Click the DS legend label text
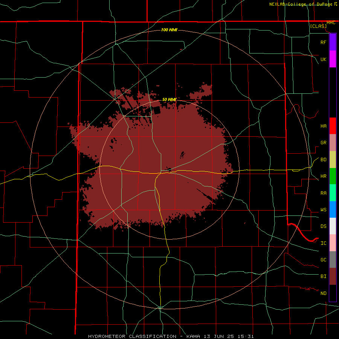Viewport: 339px width, 339px height. [x=323, y=226]
